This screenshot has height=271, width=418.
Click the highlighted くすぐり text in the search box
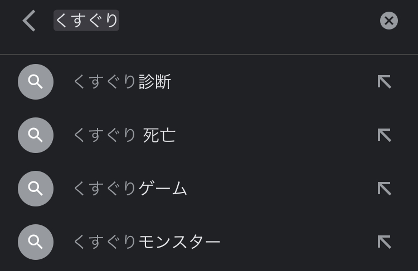pyautogui.click(x=86, y=21)
